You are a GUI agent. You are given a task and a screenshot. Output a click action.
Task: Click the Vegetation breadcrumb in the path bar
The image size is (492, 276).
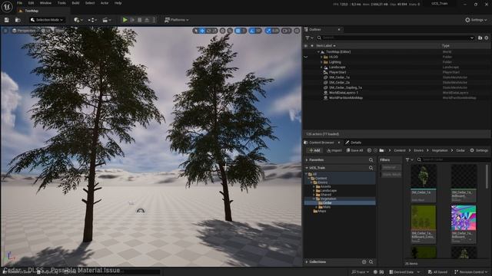coord(440,150)
